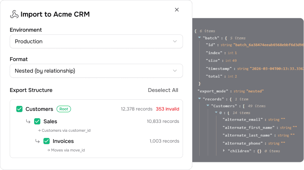This screenshot has height=170, width=304.
Task: Click the "alternate_email" key in JSON viewer
Action: (x=243, y=120)
